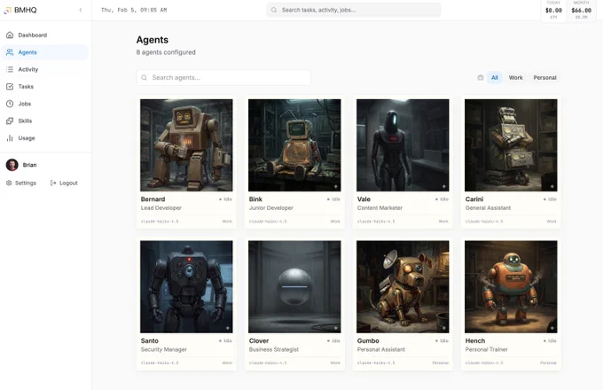603x390 pixels.
Task: Click the Bink agent name
Action: tap(255, 199)
